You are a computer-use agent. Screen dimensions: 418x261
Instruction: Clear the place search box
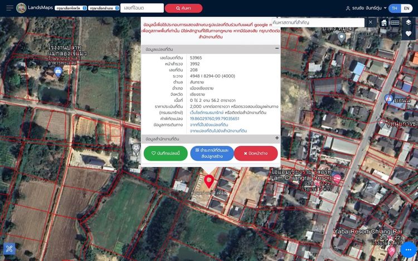click(371, 22)
